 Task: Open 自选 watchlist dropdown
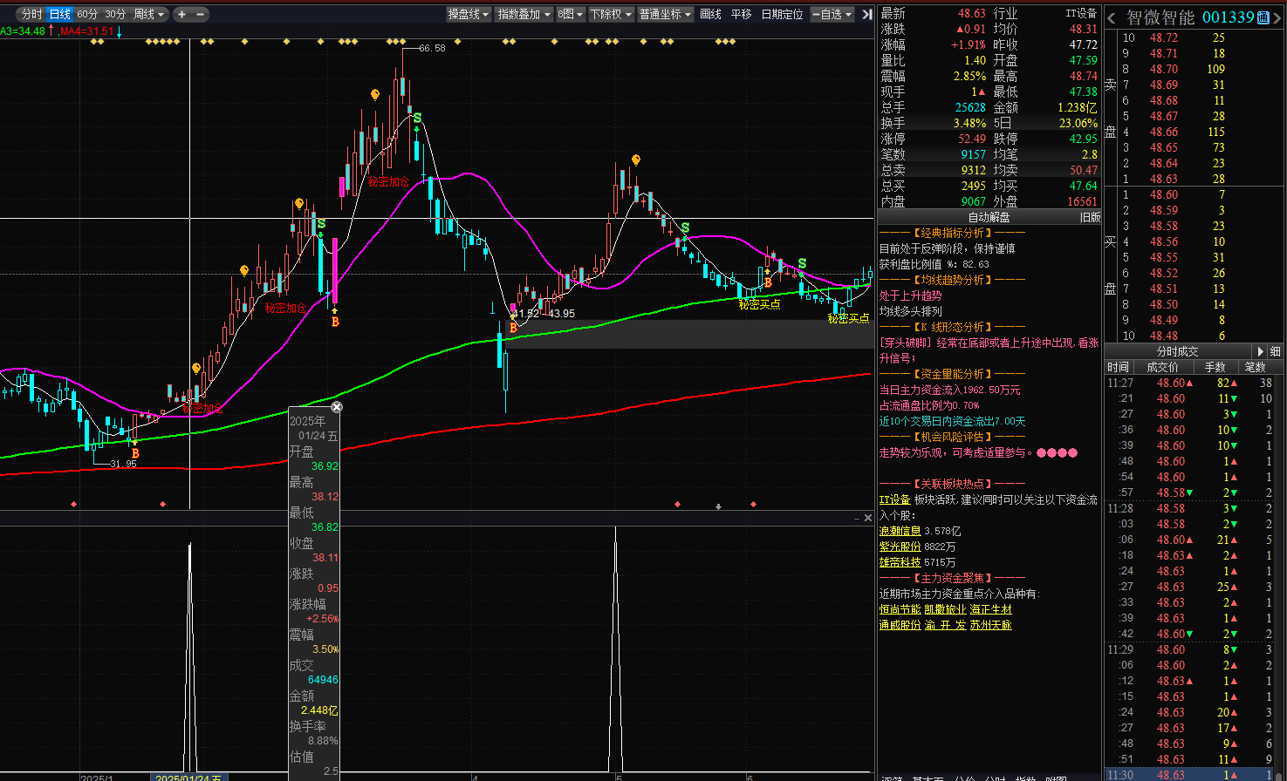coord(832,14)
